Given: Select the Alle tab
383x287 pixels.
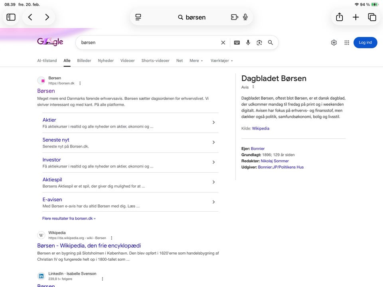Looking at the screenshot, I should [67, 61].
